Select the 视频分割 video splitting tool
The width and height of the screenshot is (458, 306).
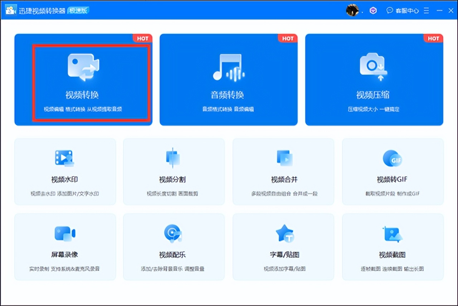point(174,172)
